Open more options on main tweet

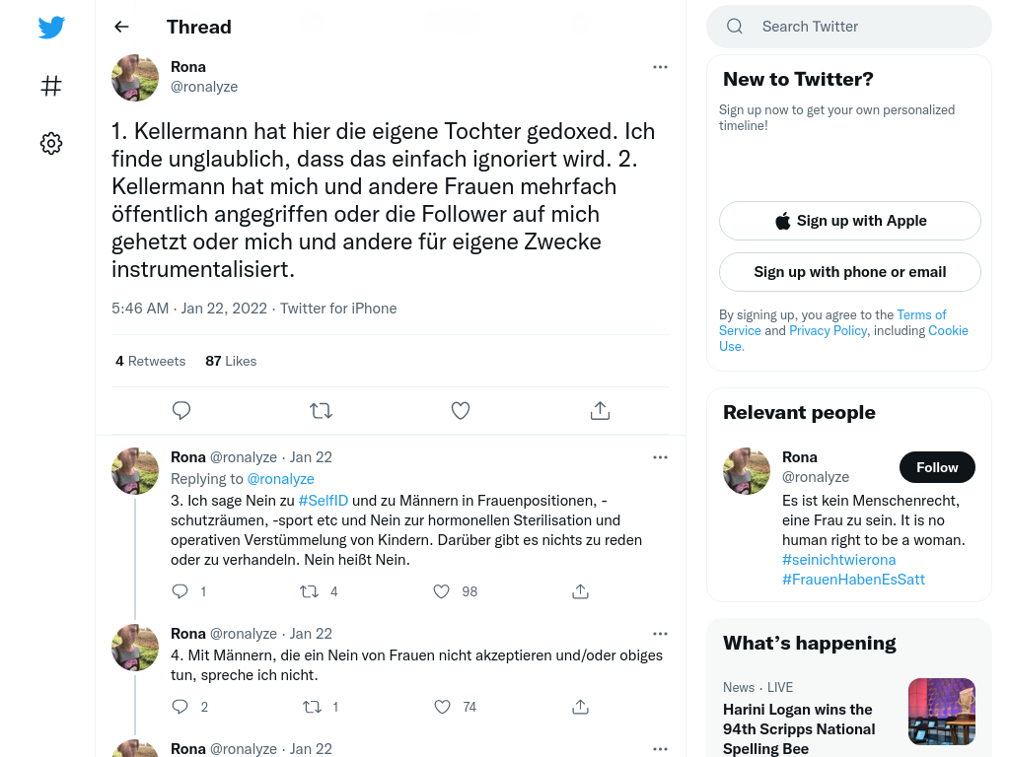pos(660,67)
